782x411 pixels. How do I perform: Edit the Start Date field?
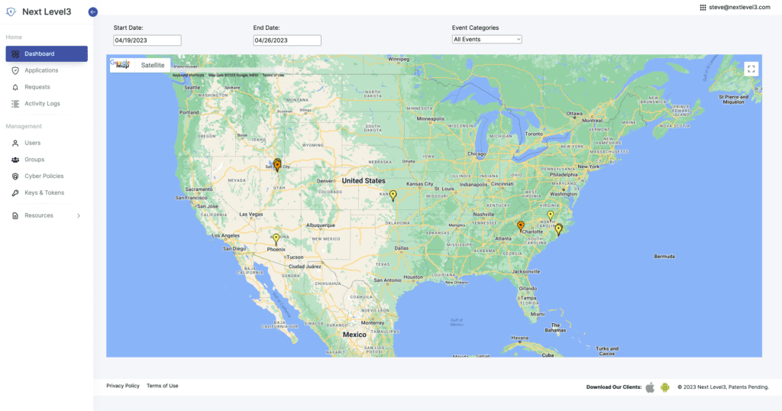coord(147,40)
